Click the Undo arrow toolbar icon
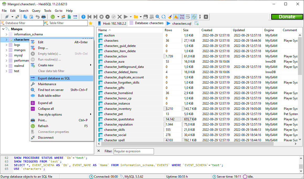This screenshot has width=304, height=179. click(x=38, y=17)
